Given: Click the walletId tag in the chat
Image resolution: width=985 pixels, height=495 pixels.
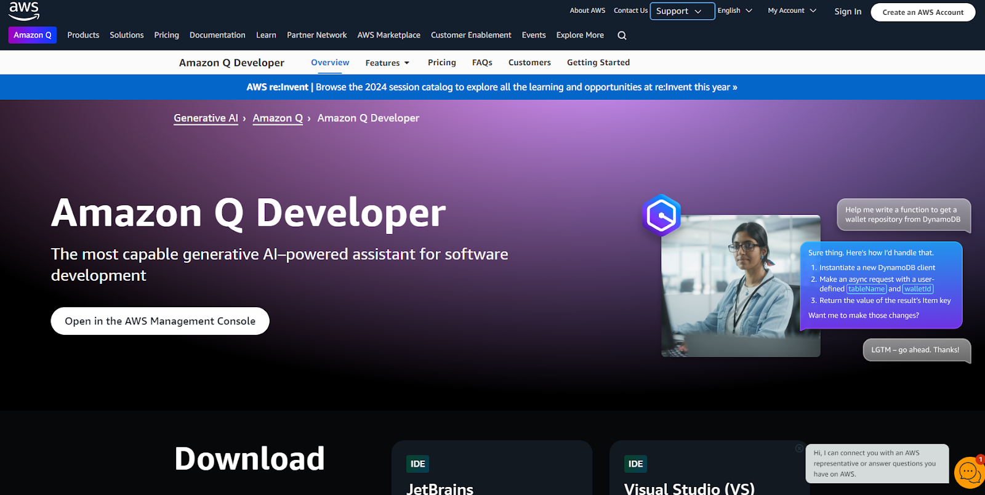Looking at the screenshot, I should pos(918,289).
